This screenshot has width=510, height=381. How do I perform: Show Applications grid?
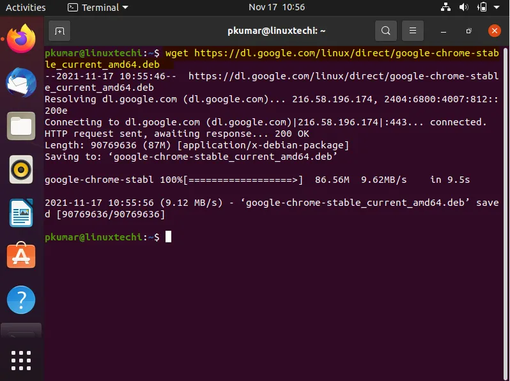21,361
